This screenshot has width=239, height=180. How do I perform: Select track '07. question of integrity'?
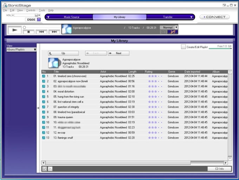[x=135, y=107]
